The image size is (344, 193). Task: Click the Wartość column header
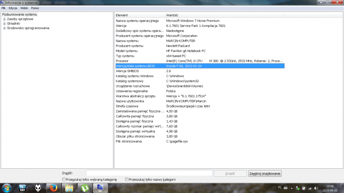point(225,15)
